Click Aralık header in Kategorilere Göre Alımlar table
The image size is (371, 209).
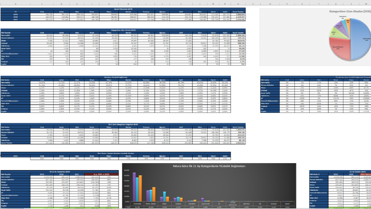click(x=225, y=33)
